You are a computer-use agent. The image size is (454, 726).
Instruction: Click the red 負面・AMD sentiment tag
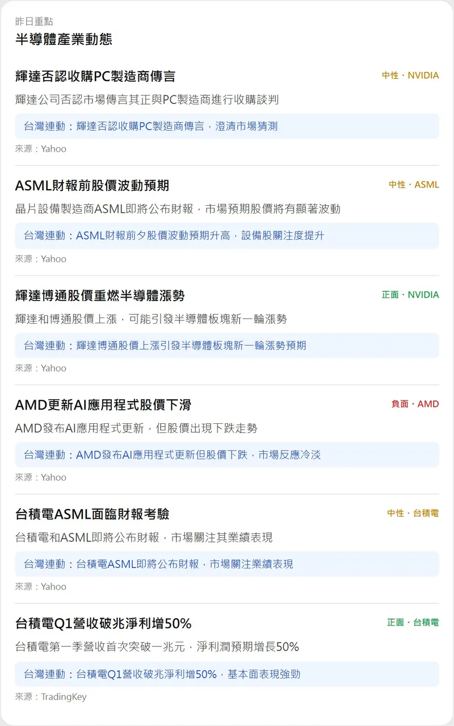click(x=414, y=404)
